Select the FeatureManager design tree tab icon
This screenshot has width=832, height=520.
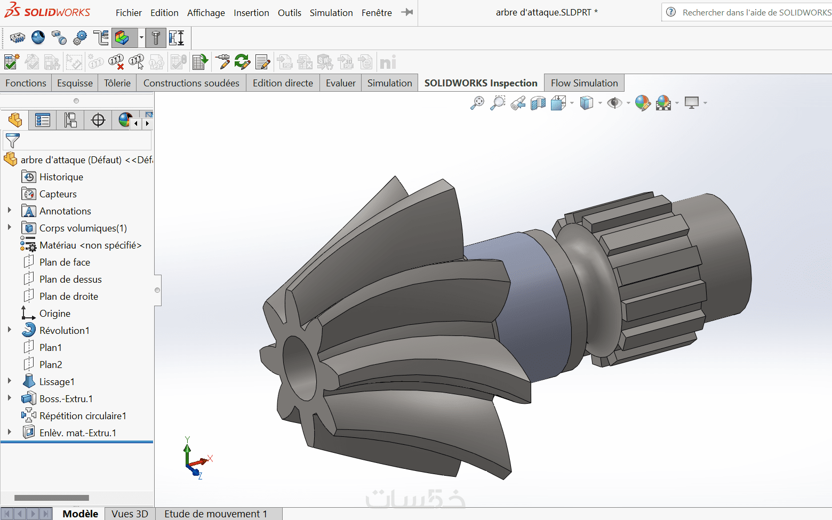click(14, 120)
